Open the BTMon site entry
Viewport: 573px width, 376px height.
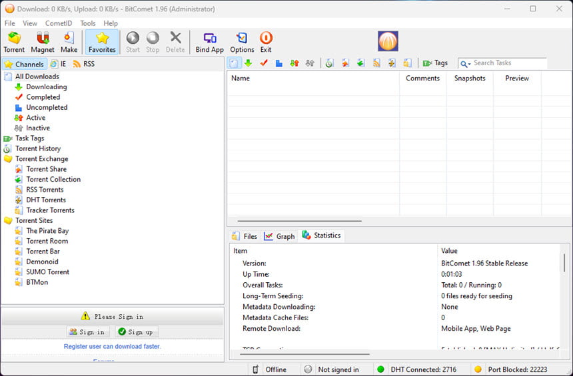[37, 282]
